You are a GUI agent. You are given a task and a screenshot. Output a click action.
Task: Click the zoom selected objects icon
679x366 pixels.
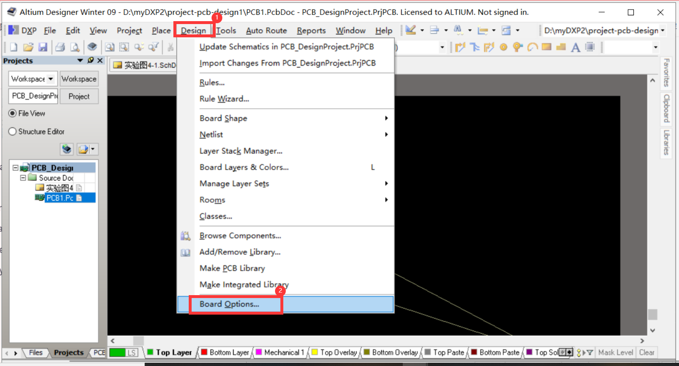click(x=139, y=47)
